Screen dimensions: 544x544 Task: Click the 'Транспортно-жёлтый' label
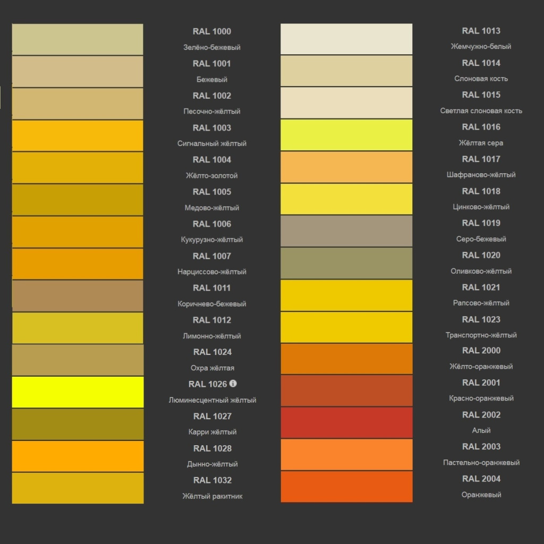481,335
